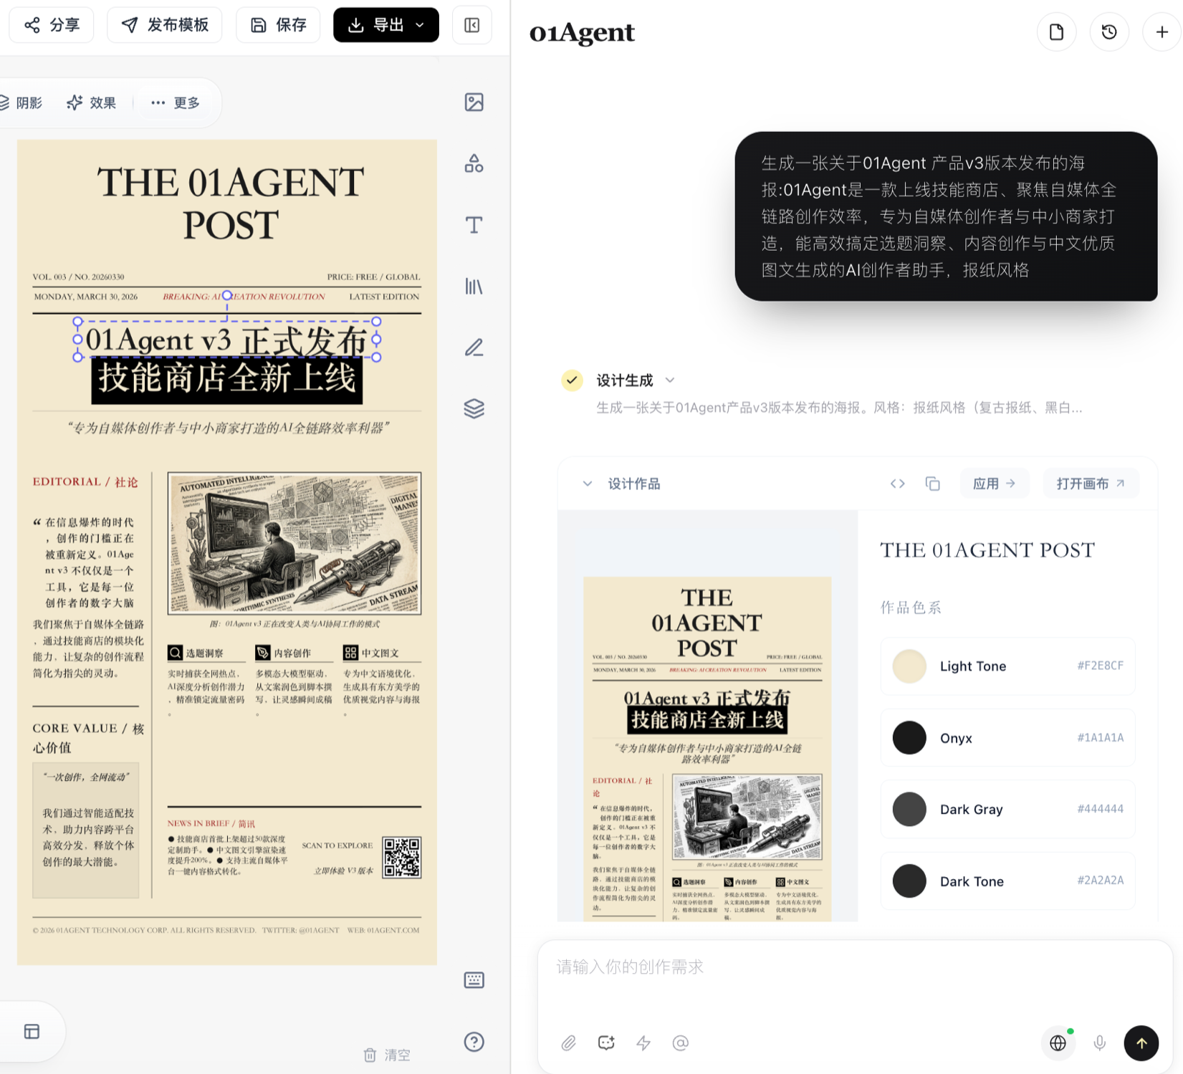Viewport: 1183px width, 1074px height.
Task: Open the agent bot icon in input bar
Action: 606,1043
